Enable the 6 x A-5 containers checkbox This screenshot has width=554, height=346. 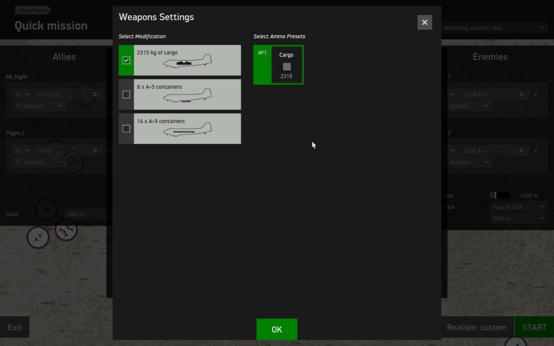127,95
